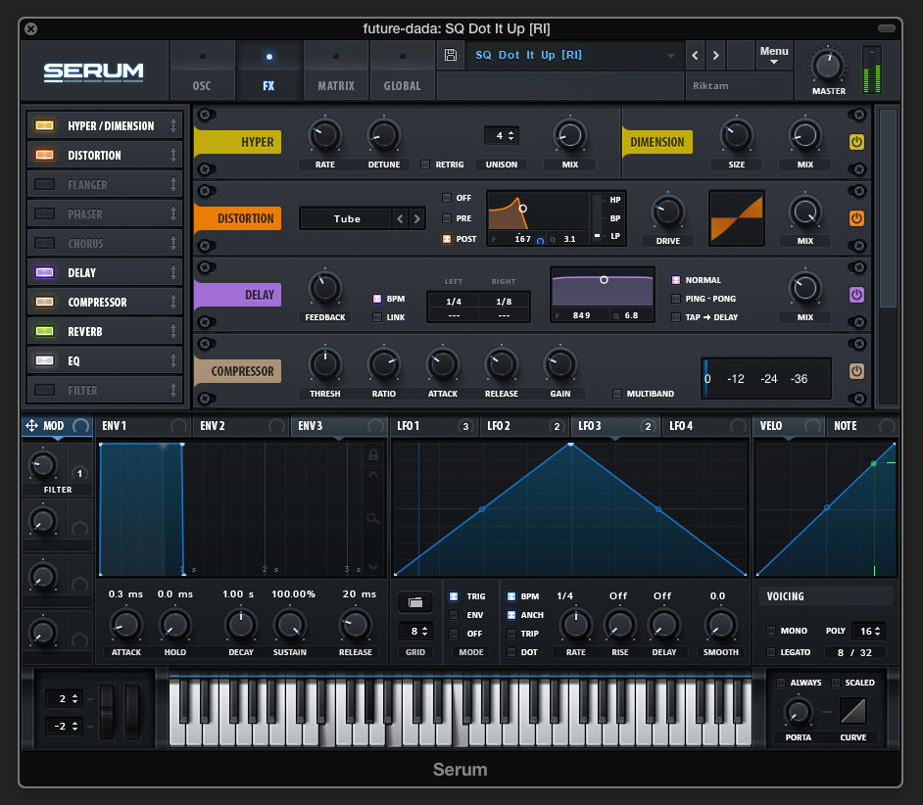Enable the Flanger in the FX rack
923x805 pixels.
pyautogui.click(x=45, y=184)
